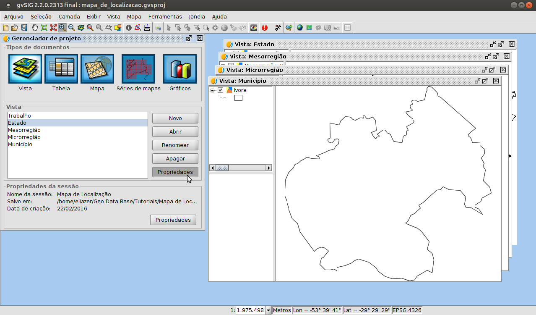536x315 pixels.
Task: Open the map scale dropdown arrow
Action: click(268, 310)
